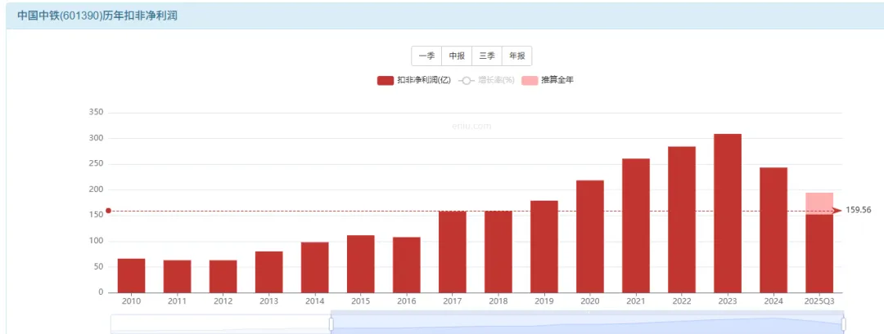Click the 100 y-axis label
This screenshot has height=334, width=884.
96,241
